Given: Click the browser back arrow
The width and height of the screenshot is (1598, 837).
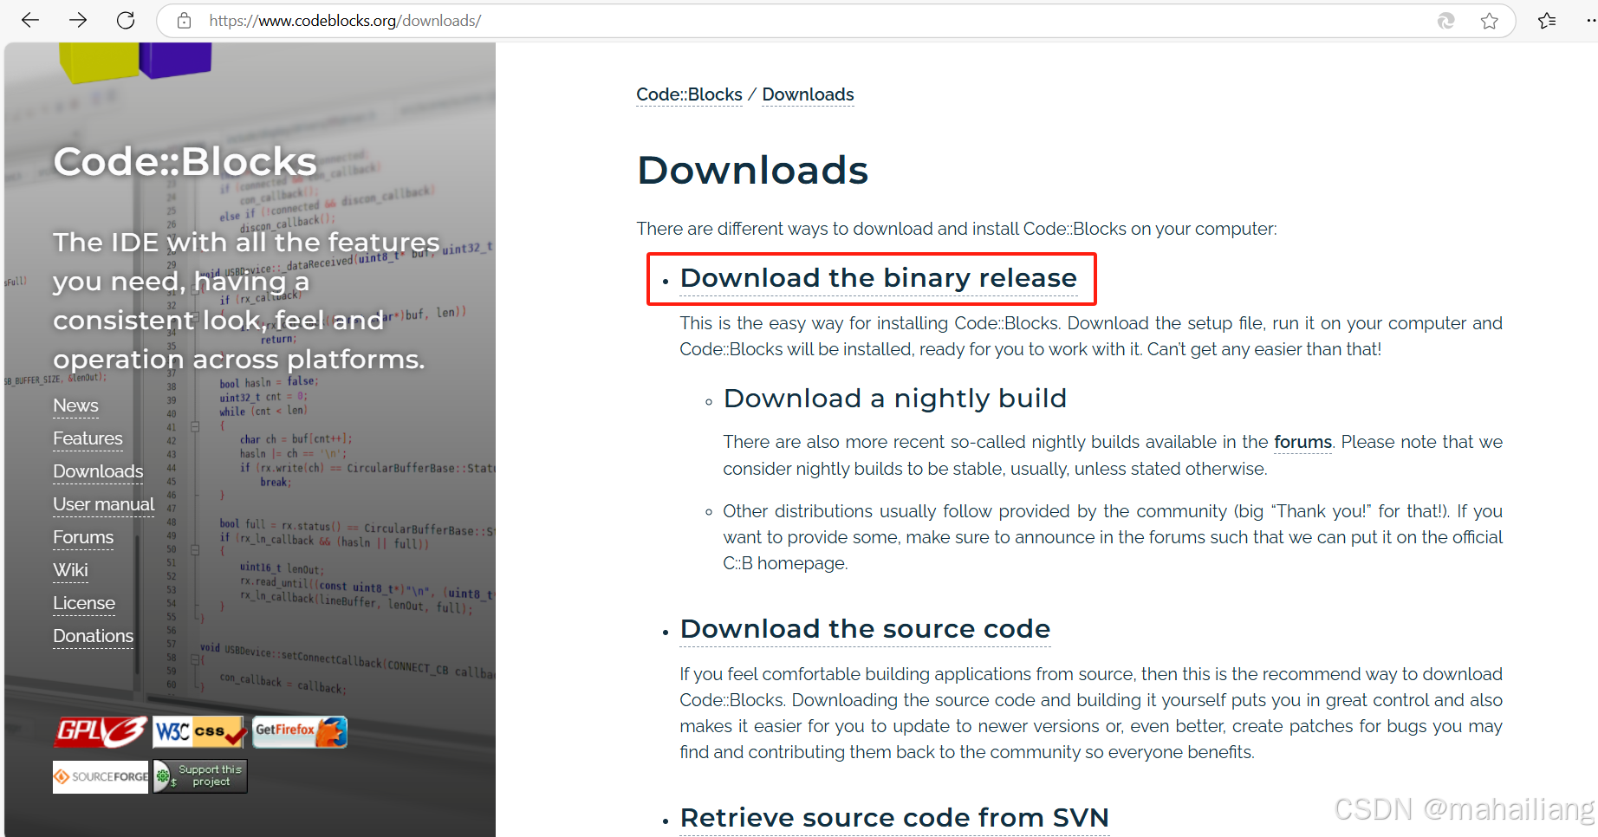Looking at the screenshot, I should (30, 20).
